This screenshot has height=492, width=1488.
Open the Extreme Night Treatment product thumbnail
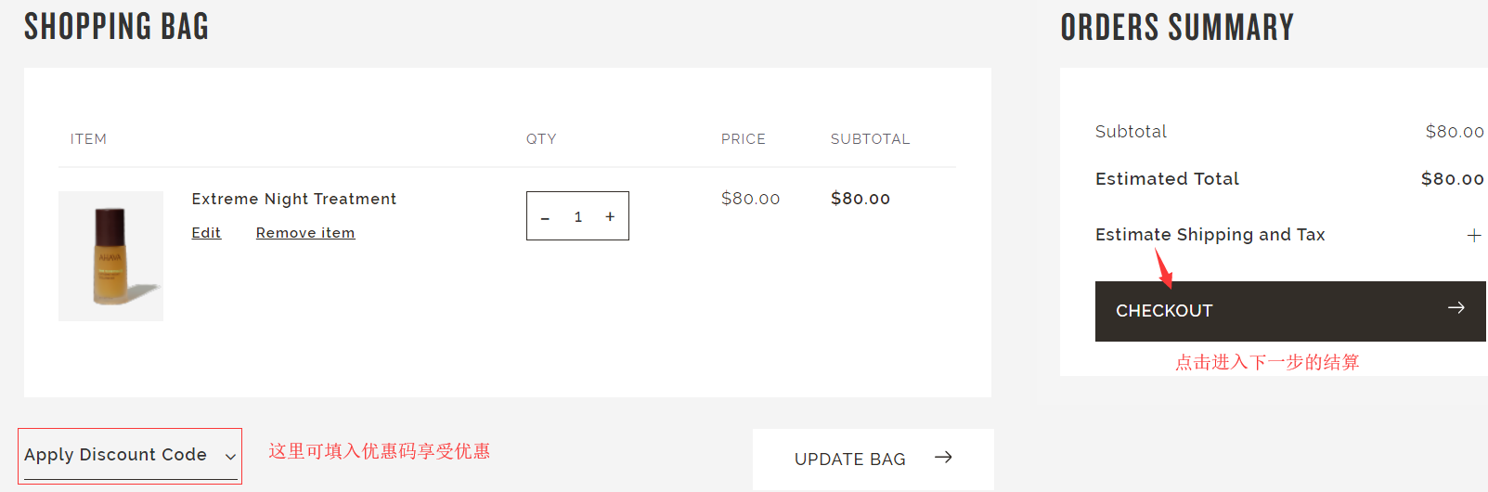110,256
